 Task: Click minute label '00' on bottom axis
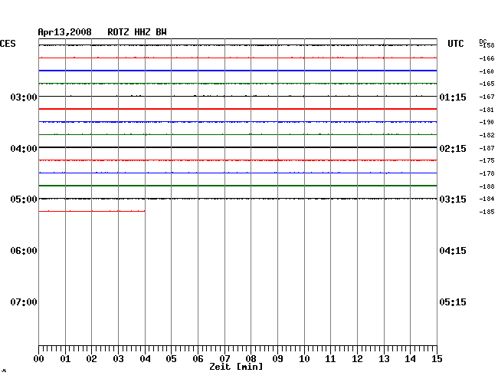pos(39,359)
